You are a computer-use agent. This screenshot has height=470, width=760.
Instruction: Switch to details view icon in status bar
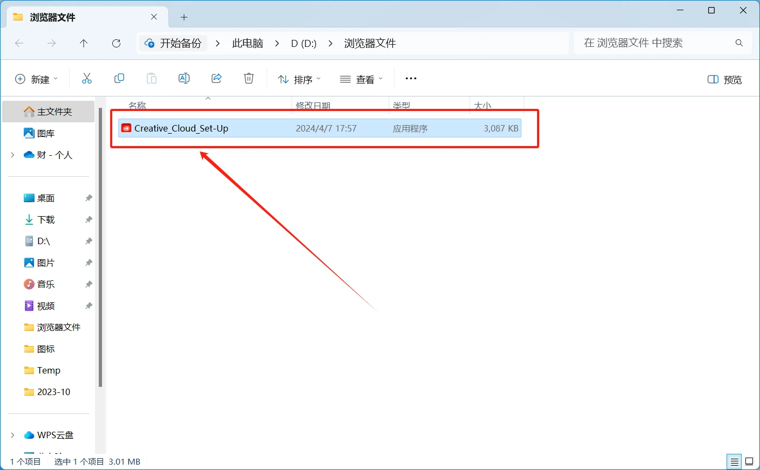[734, 462]
